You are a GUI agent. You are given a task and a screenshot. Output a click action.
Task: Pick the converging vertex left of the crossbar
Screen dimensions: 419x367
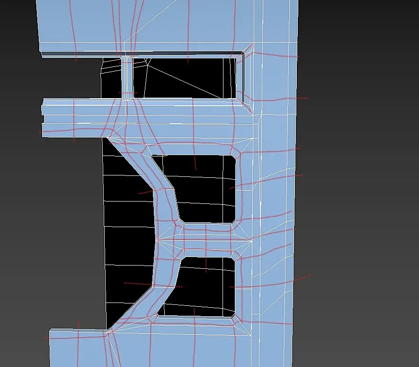pos(157,240)
